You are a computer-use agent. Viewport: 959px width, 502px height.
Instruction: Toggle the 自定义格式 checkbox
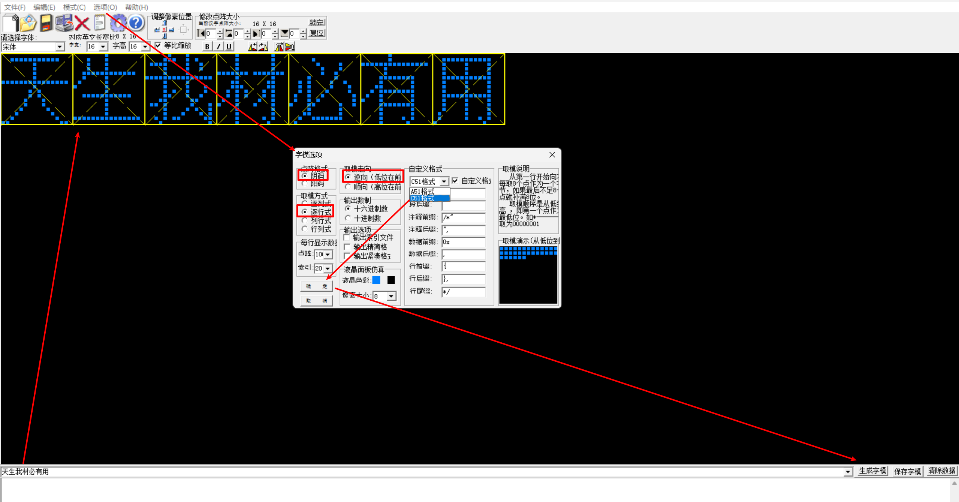coord(455,181)
